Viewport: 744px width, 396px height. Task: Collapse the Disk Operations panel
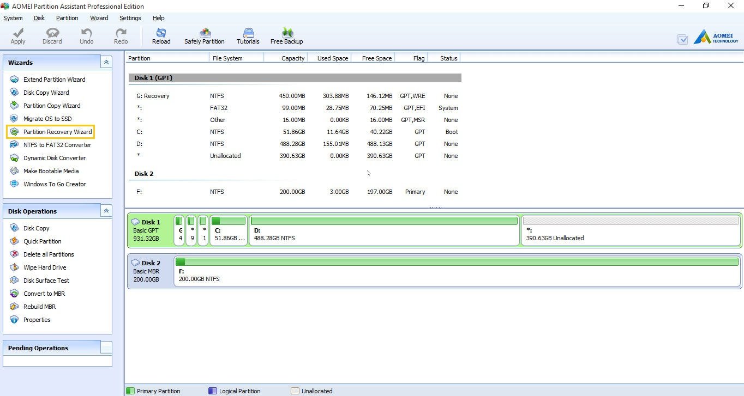click(106, 211)
